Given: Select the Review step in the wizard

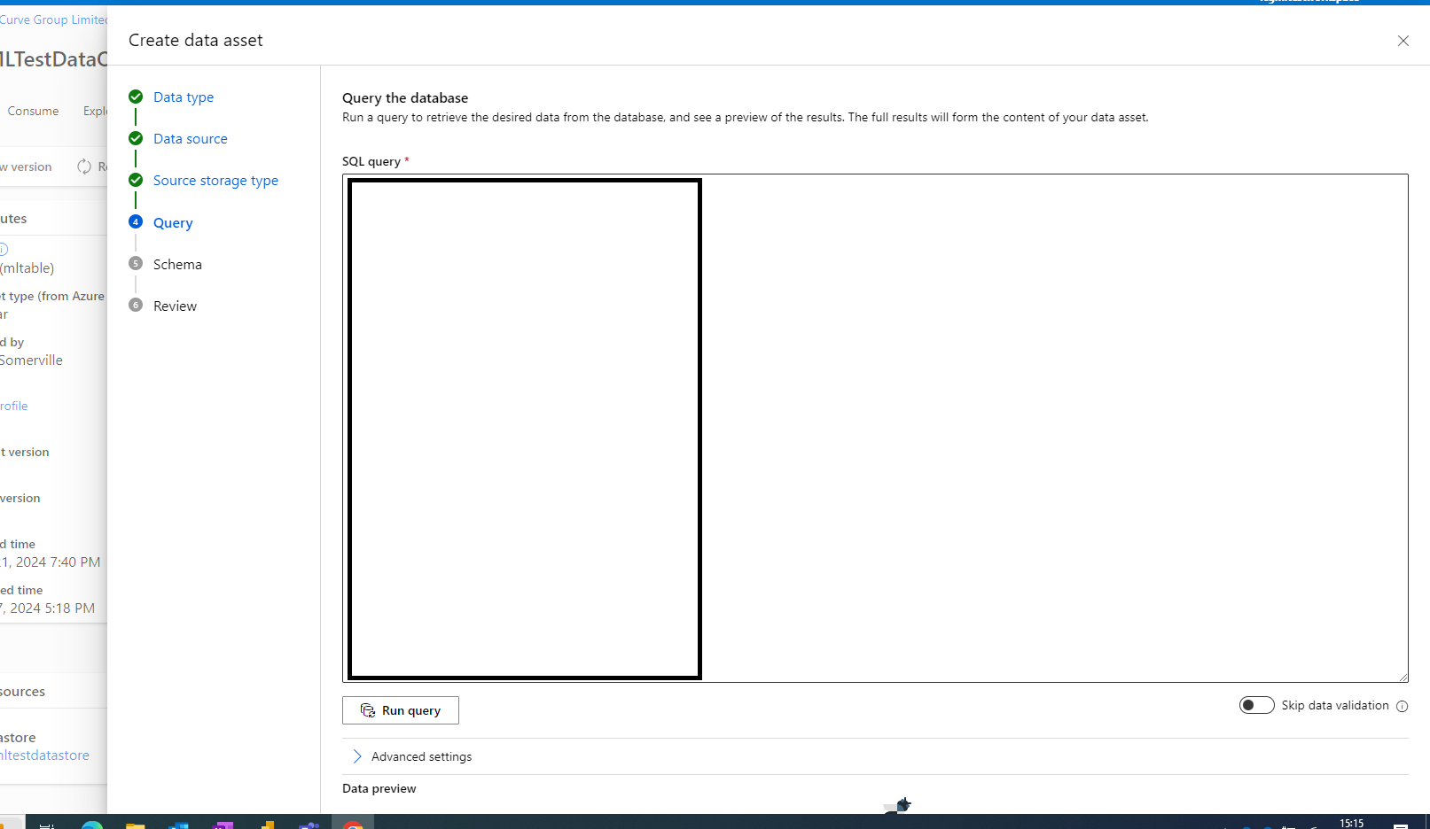Looking at the screenshot, I should (x=175, y=306).
